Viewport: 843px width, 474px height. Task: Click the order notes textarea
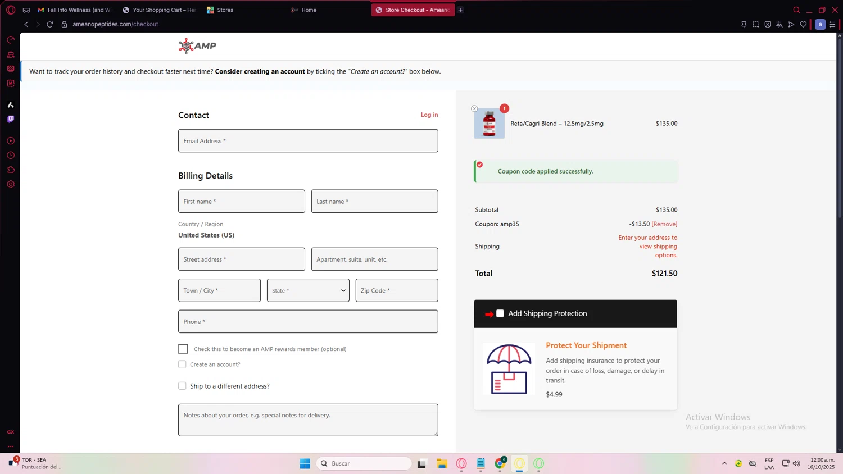[x=308, y=420]
